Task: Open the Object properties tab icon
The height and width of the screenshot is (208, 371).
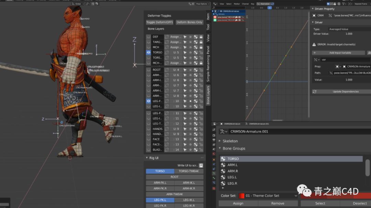Action: pyautogui.click(x=214, y=160)
